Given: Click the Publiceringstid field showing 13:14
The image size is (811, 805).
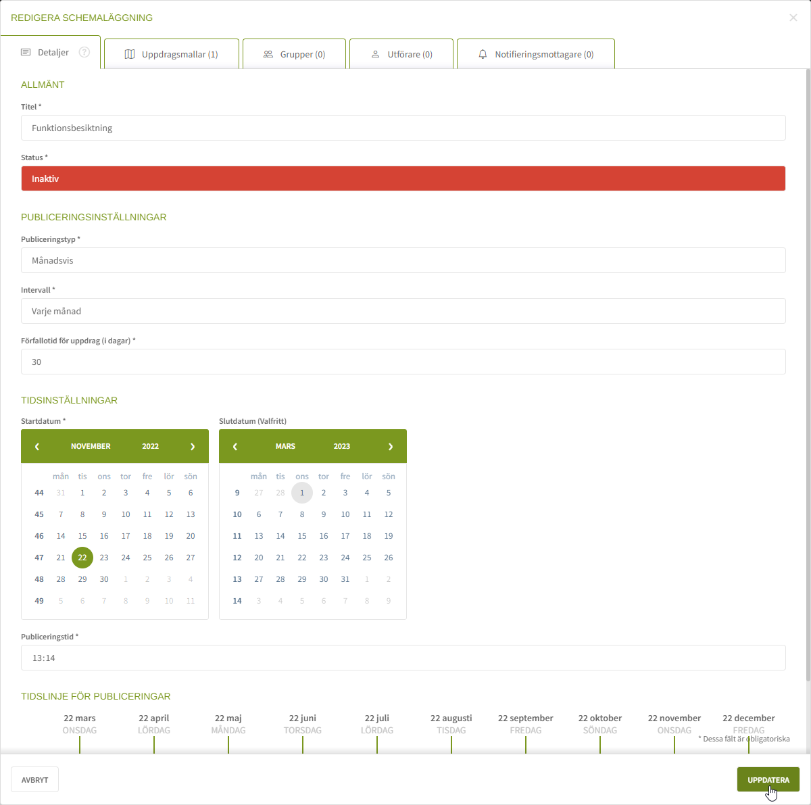Looking at the screenshot, I should pos(403,658).
